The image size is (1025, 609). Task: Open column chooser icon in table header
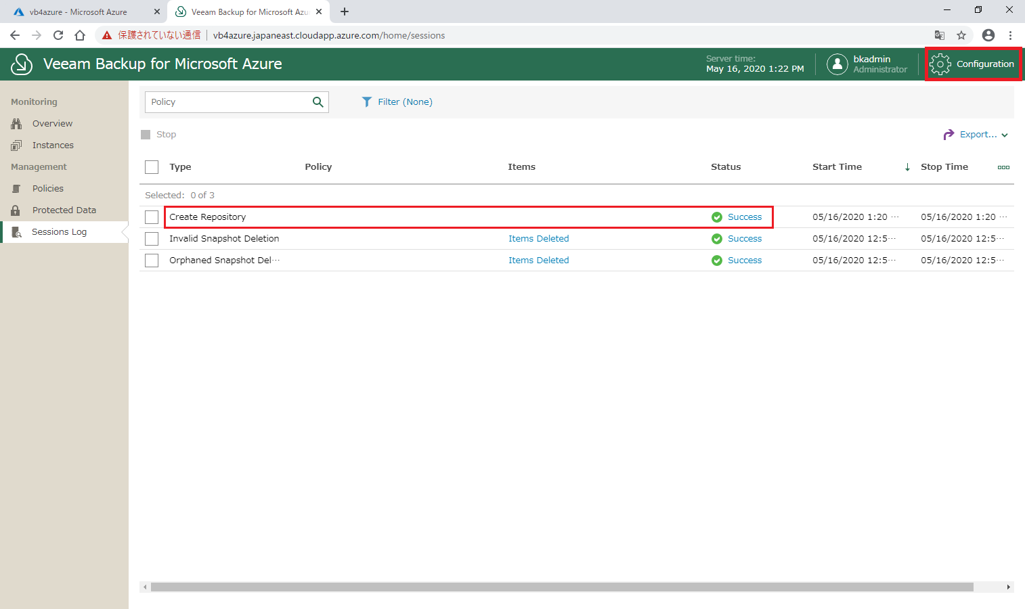(x=1003, y=167)
